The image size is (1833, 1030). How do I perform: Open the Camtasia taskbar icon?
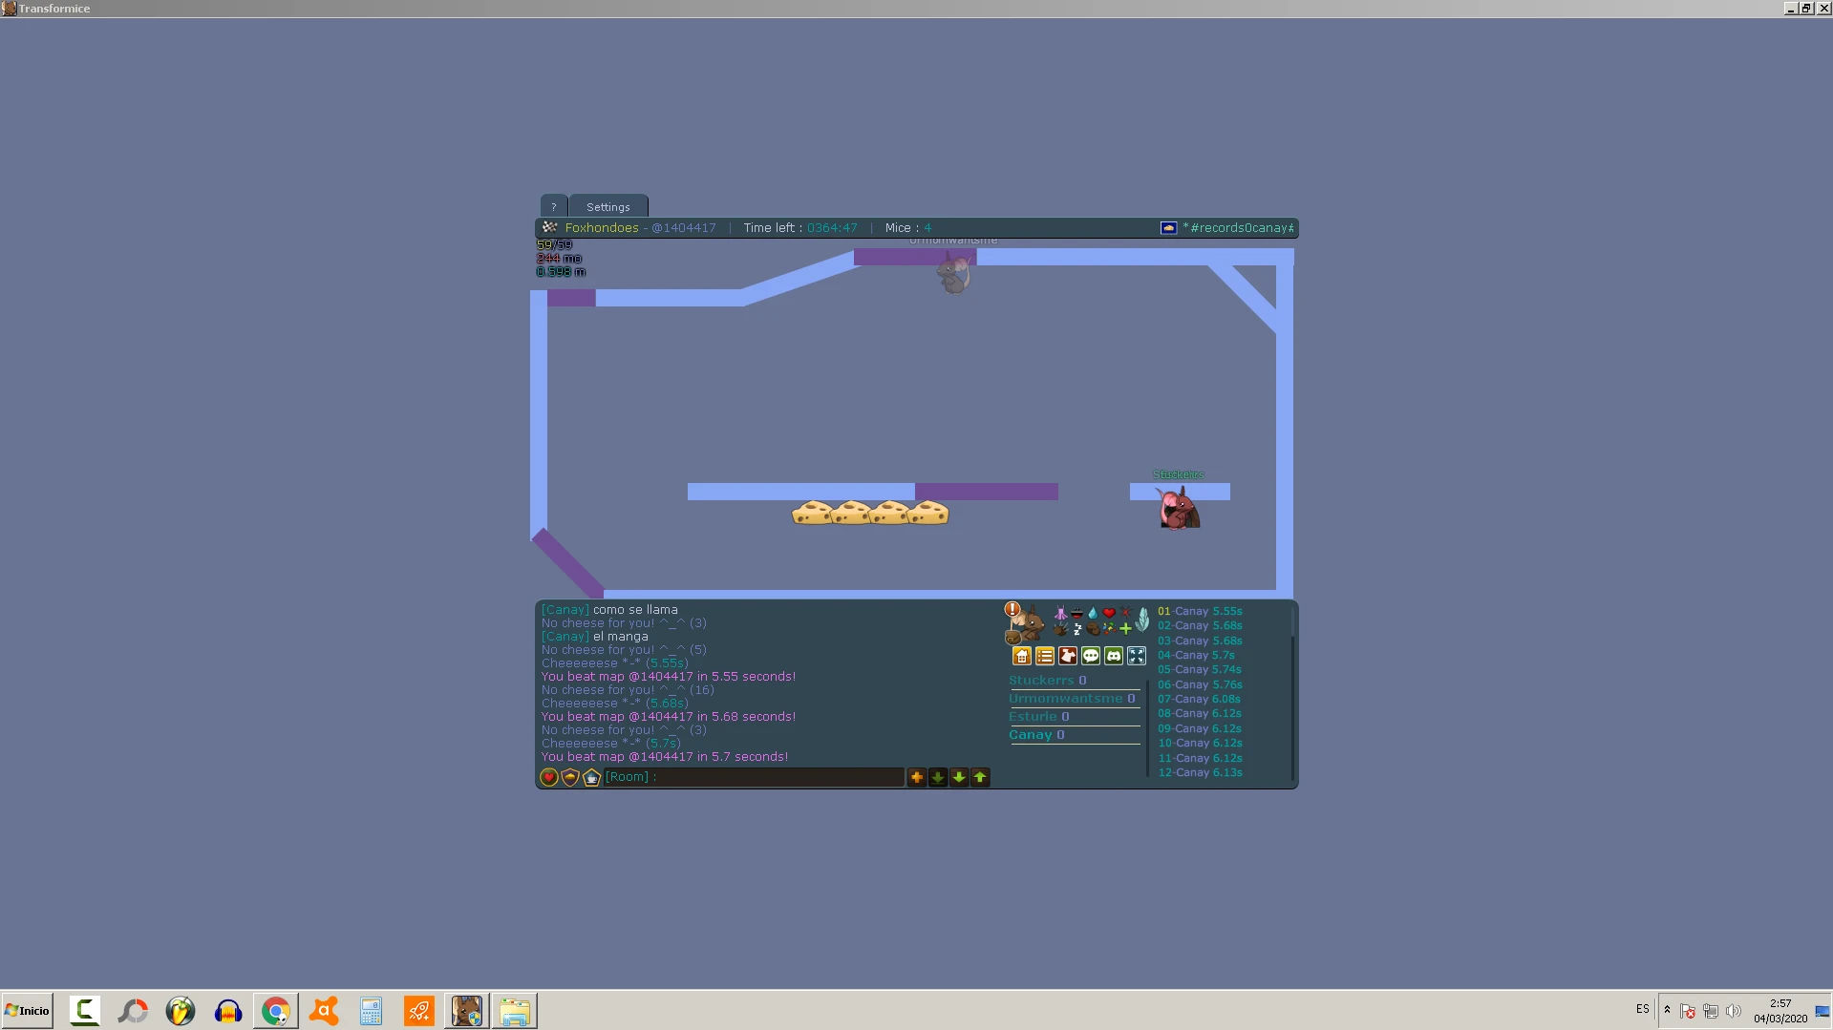tap(85, 1011)
